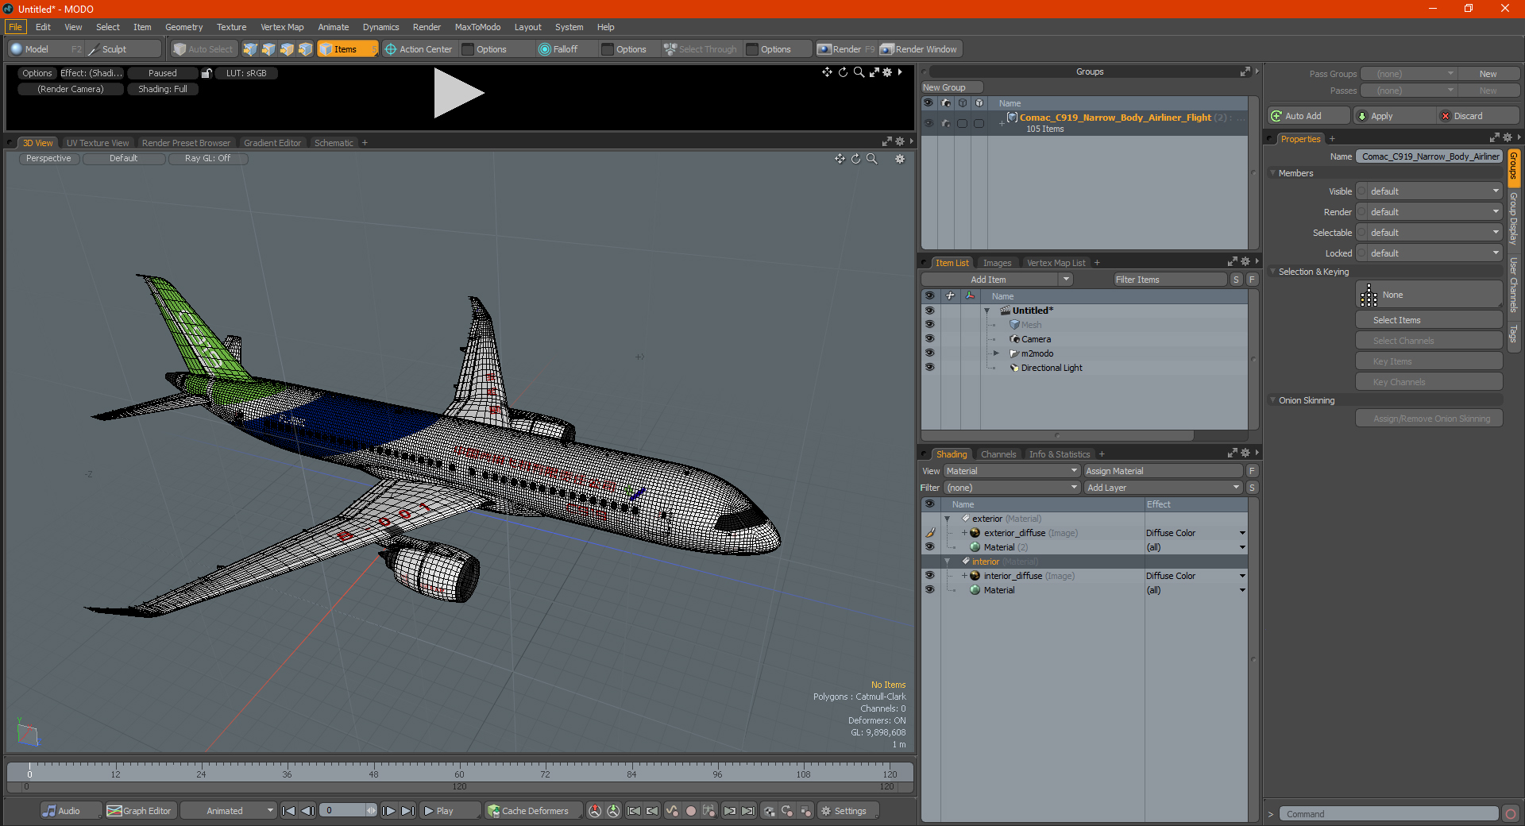Open the Animated keying dropdown
The height and width of the screenshot is (826, 1525).
228,811
